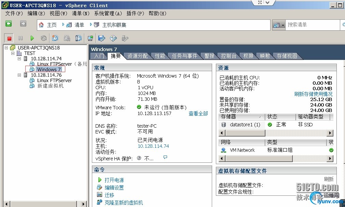Click the 查看全部 link next to IP address

click(x=198, y=114)
